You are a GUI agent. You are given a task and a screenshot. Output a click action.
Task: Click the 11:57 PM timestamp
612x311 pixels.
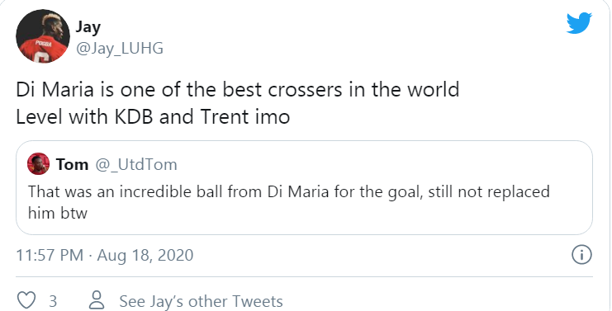pos(50,255)
